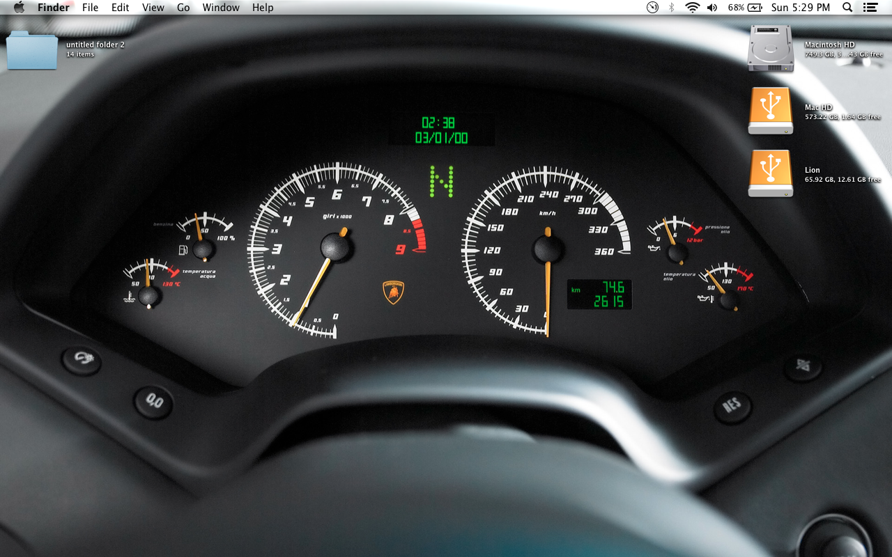The image size is (892, 557).
Task: Select the orange Mac HD USB drive icon
Action: point(771,111)
